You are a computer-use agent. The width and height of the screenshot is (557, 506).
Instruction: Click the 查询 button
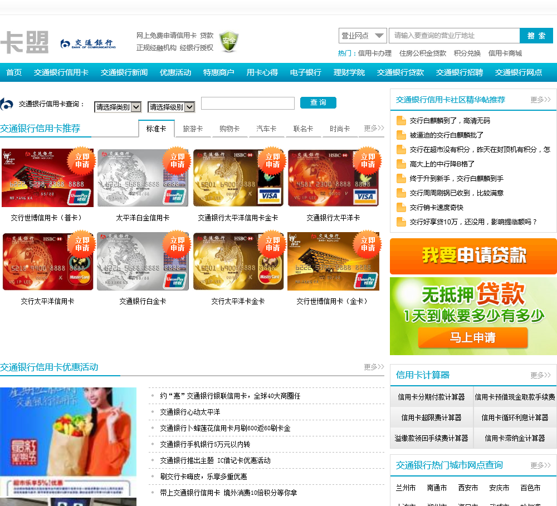point(318,102)
